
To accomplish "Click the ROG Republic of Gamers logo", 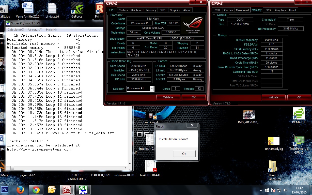I will pos(193,25).
